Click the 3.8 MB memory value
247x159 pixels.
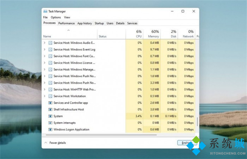155,109
